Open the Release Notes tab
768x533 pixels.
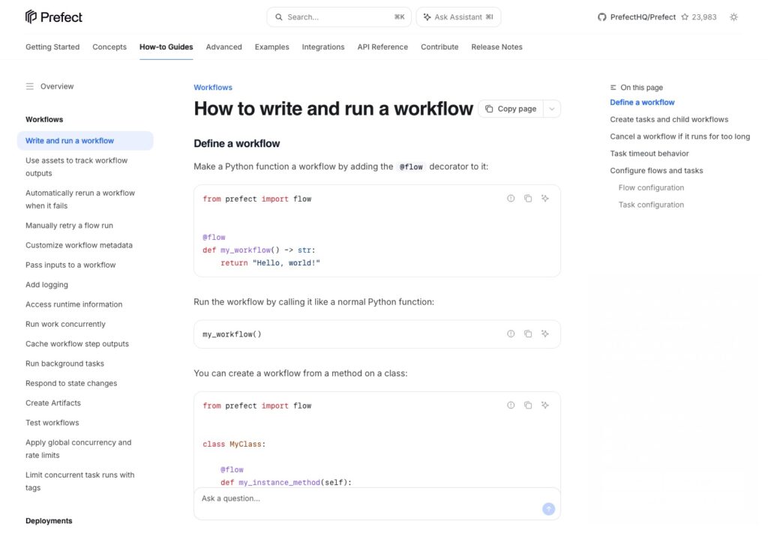(496, 47)
